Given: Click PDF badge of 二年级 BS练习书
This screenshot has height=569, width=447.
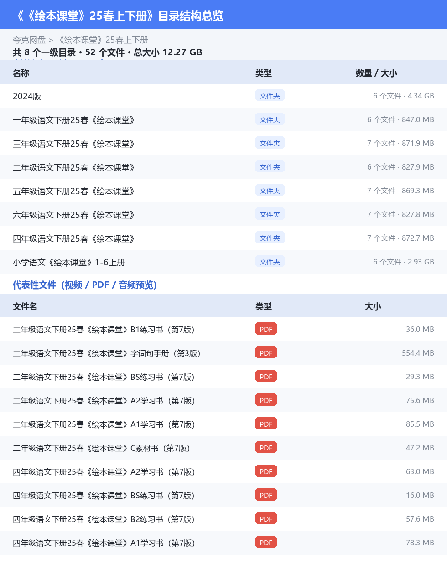Looking at the screenshot, I should 266,376.
